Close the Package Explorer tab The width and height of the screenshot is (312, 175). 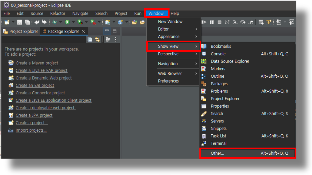(x=84, y=32)
